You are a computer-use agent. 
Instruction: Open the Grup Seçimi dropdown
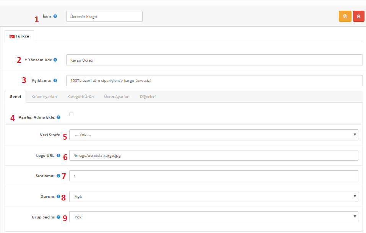[213, 217]
